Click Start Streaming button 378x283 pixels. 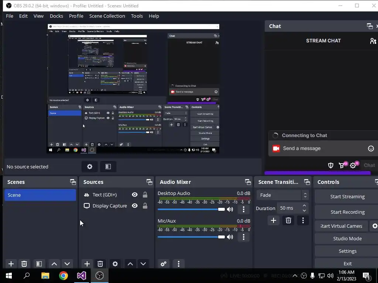347,197
